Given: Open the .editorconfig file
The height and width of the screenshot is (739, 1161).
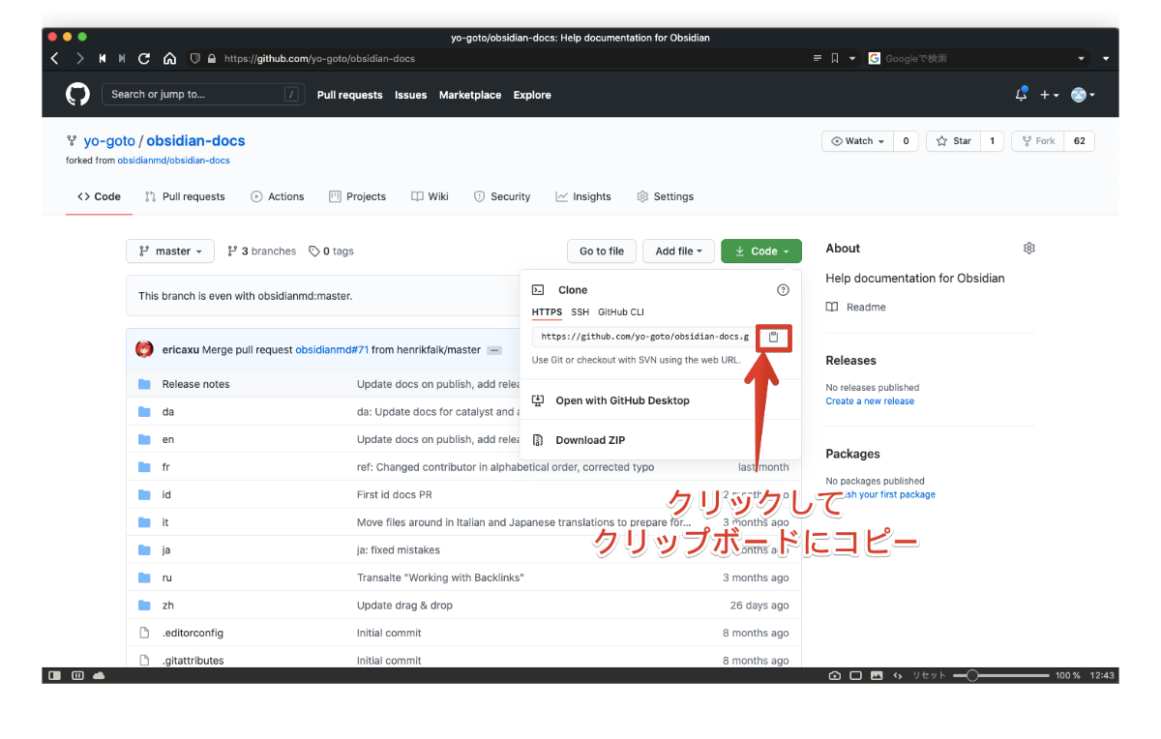Looking at the screenshot, I should pyautogui.click(x=193, y=633).
